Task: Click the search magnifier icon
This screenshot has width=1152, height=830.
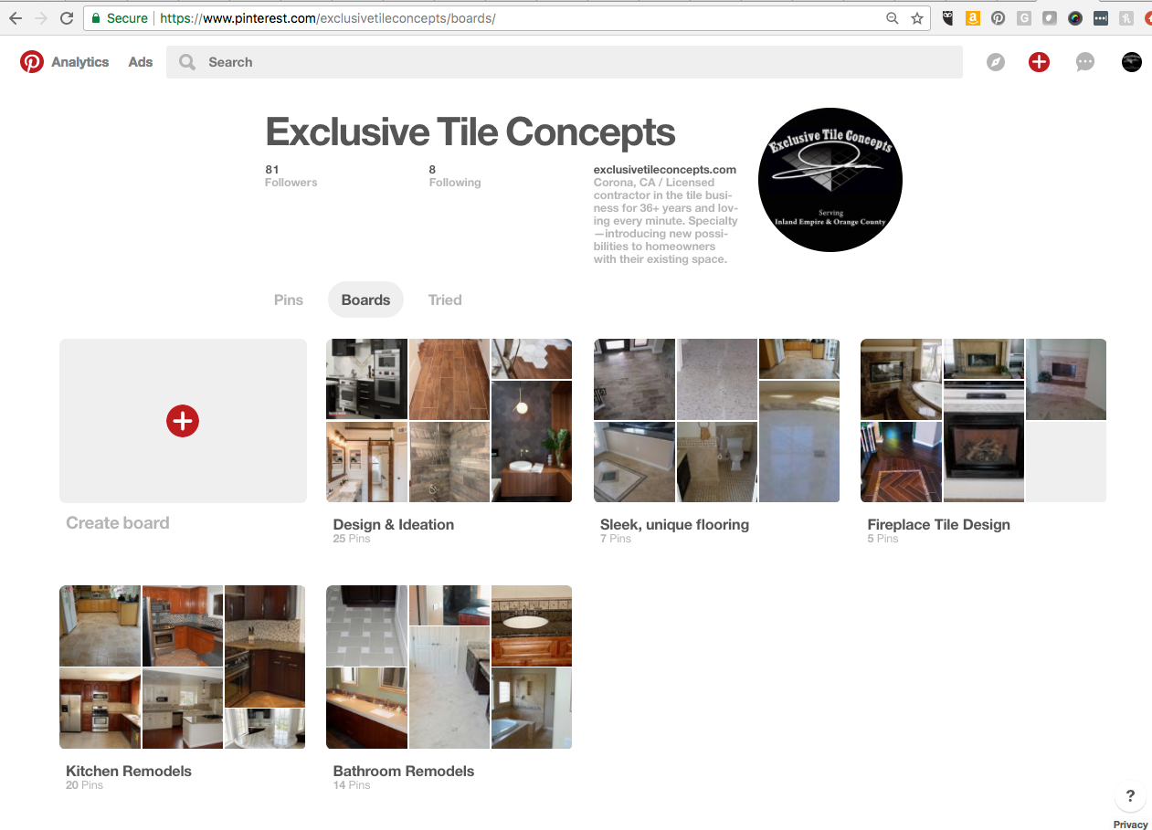Action: [187, 62]
